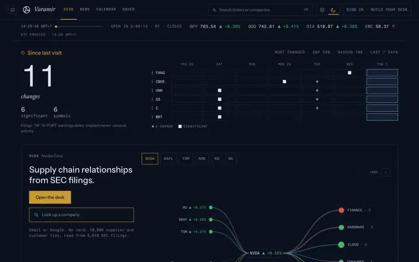Click UNH's highlighted Thursday cell

pyautogui.click(x=382, y=90)
